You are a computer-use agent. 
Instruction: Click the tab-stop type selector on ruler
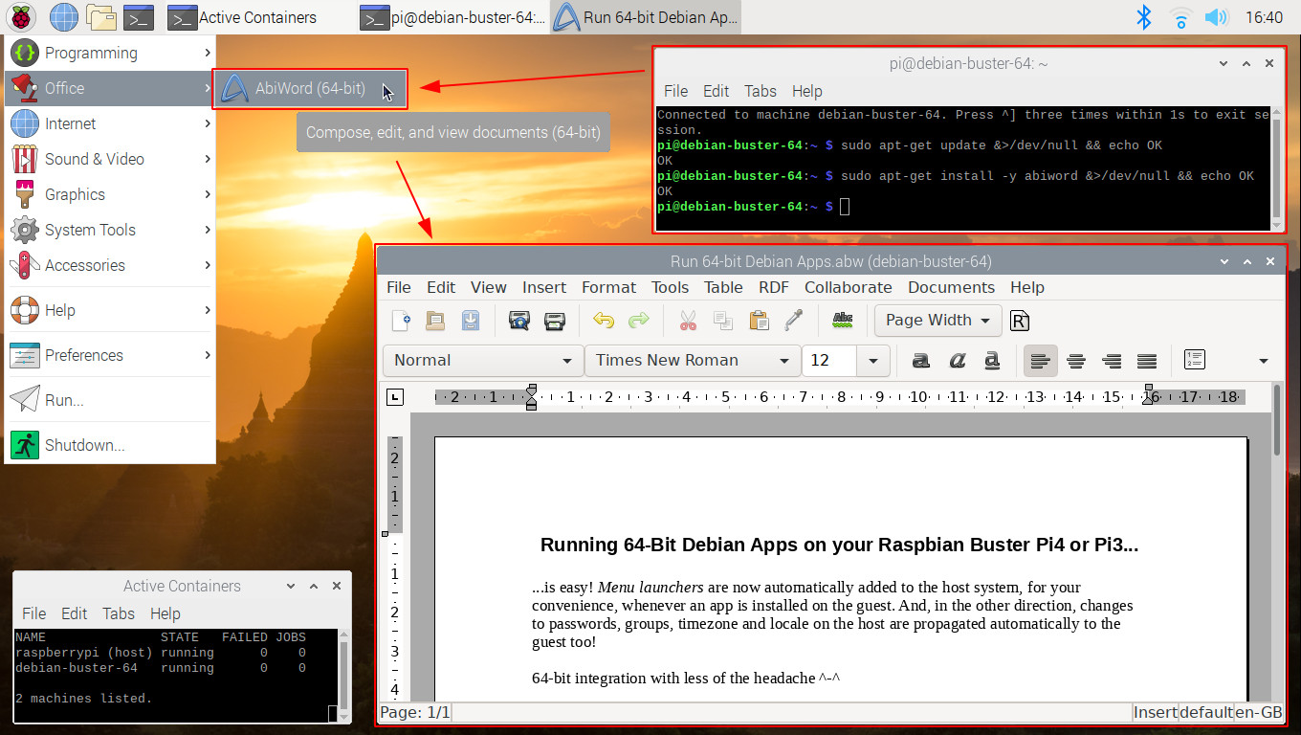pyautogui.click(x=395, y=396)
